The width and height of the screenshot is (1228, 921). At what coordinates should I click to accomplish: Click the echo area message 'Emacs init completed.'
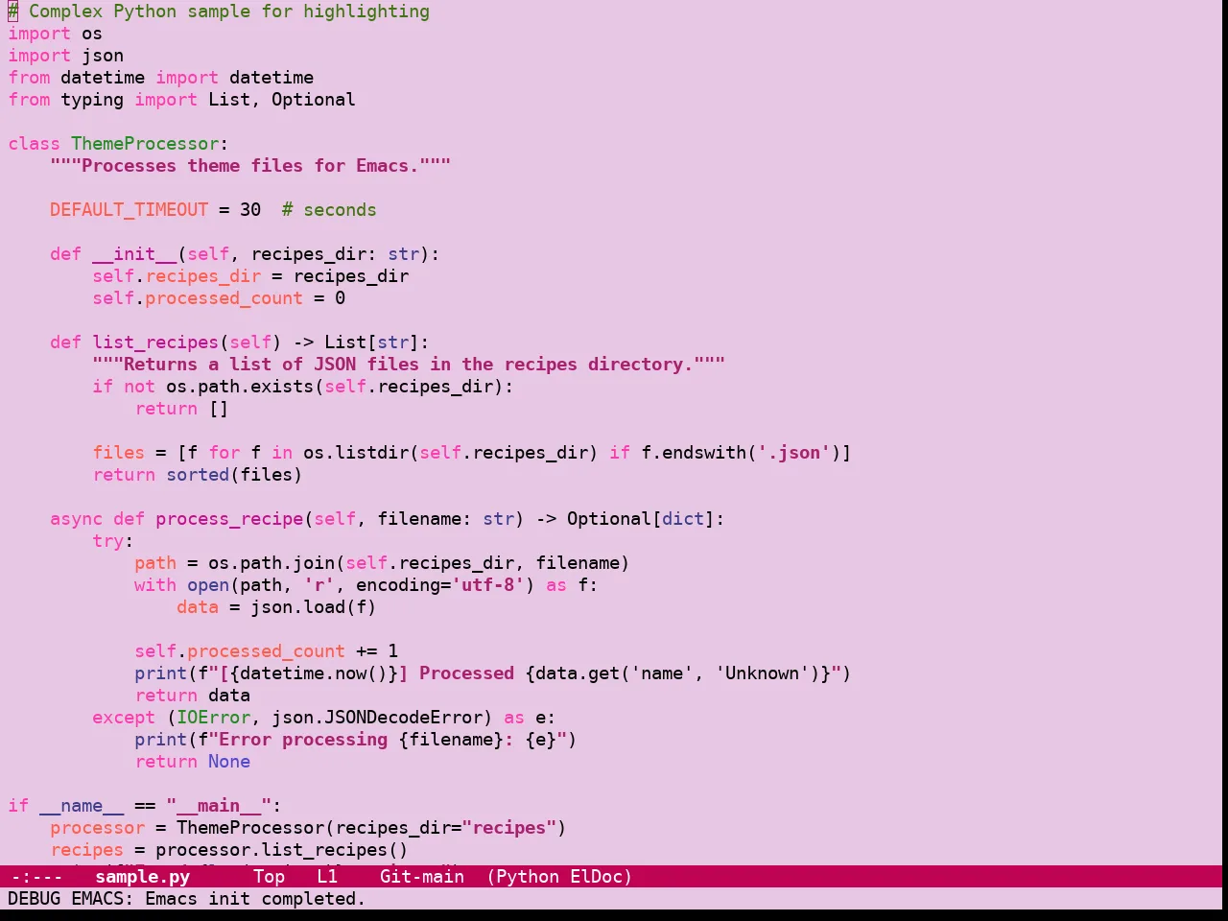point(255,898)
